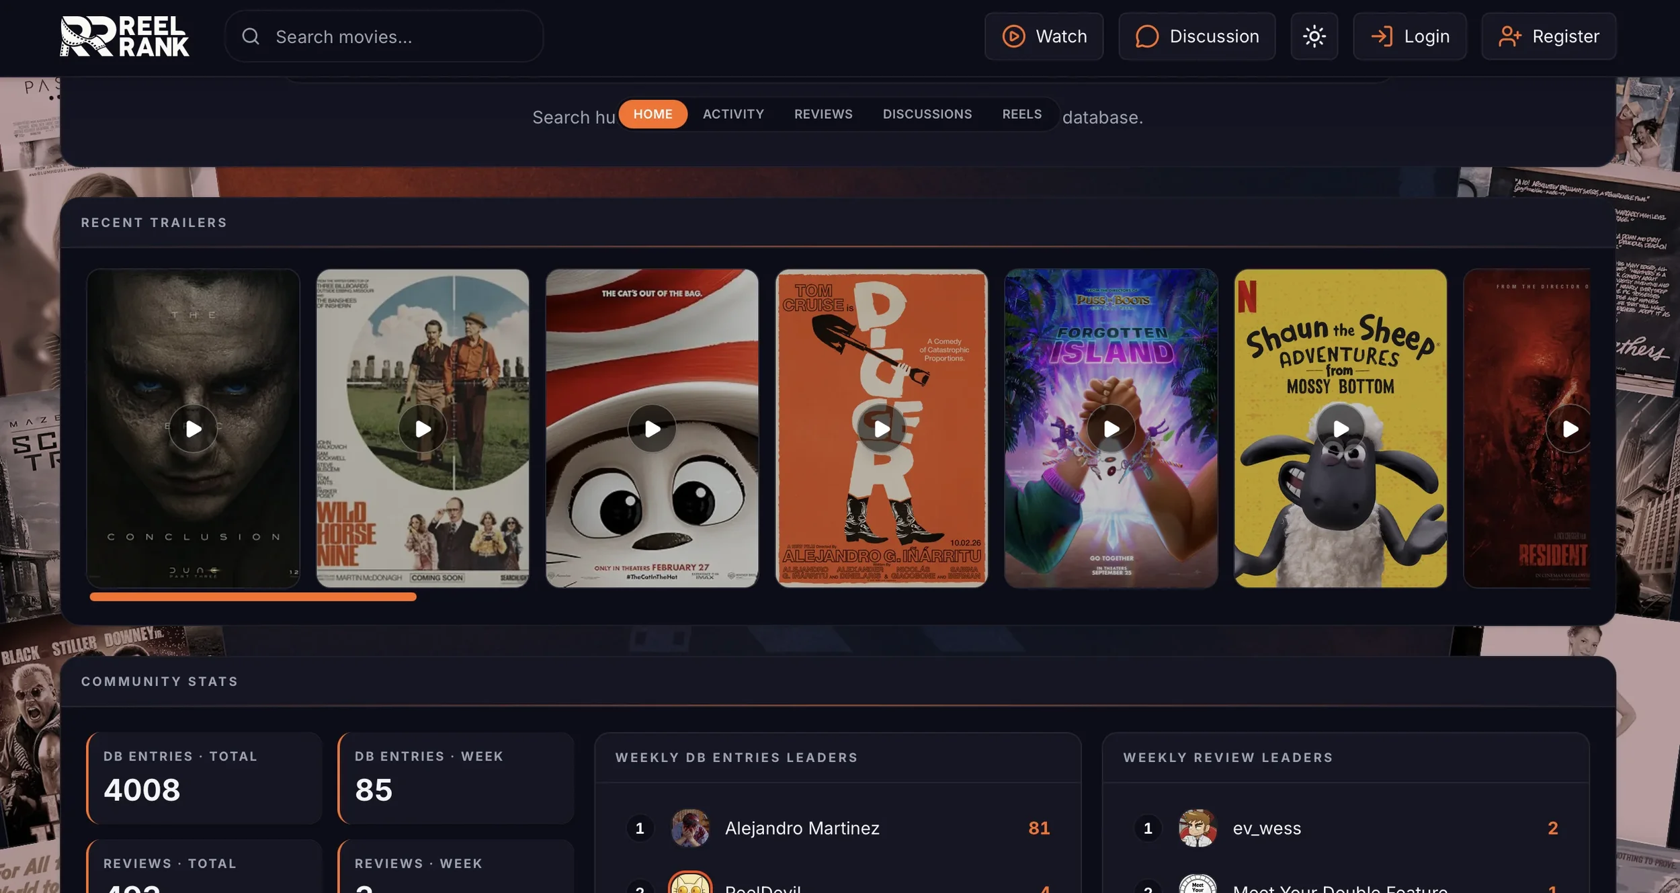Image resolution: width=1680 pixels, height=893 pixels.
Task: Open the Discussion page
Action: click(x=1197, y=36)
